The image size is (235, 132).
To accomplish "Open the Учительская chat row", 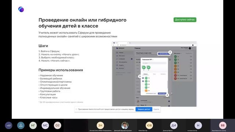I will (153, 101).
